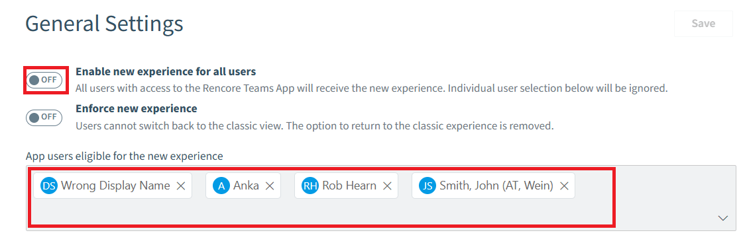Click the Anka avatar icon

coord(221,186)
